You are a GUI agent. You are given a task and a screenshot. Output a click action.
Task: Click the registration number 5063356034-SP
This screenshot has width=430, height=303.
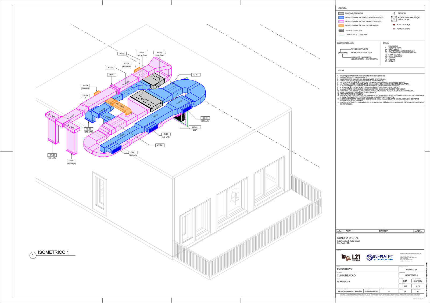pyautogui.click(x=371, y=291)
